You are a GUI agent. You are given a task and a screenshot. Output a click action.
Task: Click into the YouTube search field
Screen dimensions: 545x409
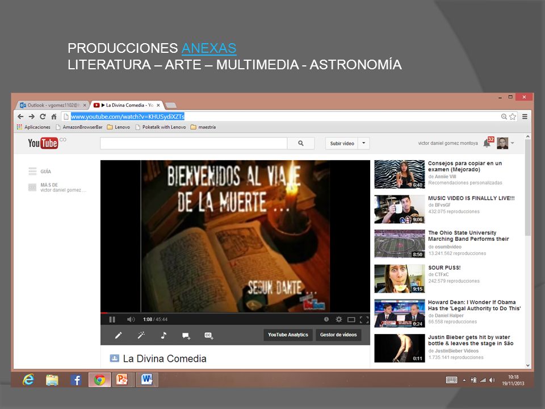point(194,143)
